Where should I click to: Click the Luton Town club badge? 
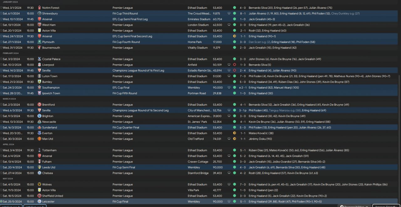[39, 76]
